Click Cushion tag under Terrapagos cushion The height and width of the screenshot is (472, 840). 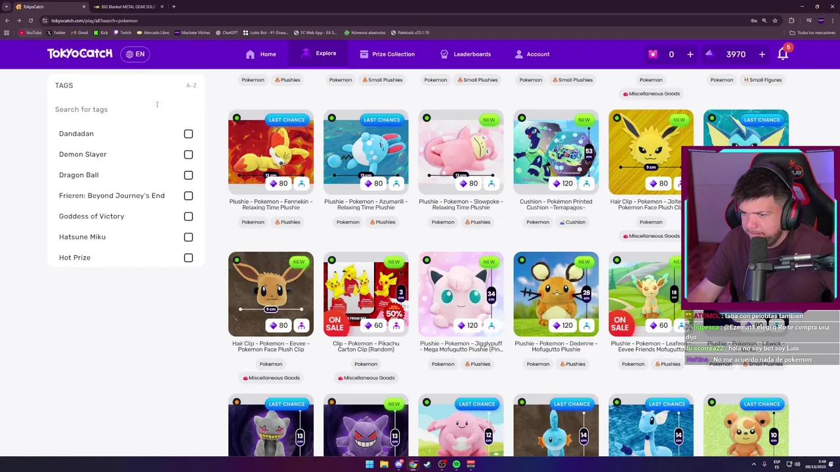coord(572,222)
